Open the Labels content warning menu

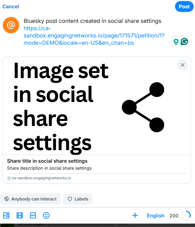point(78,199)
